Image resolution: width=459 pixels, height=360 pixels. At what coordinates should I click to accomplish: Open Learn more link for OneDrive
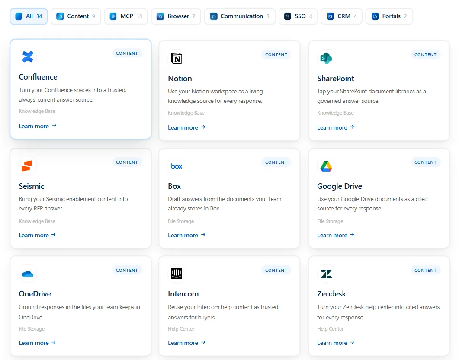click(38, 343)
